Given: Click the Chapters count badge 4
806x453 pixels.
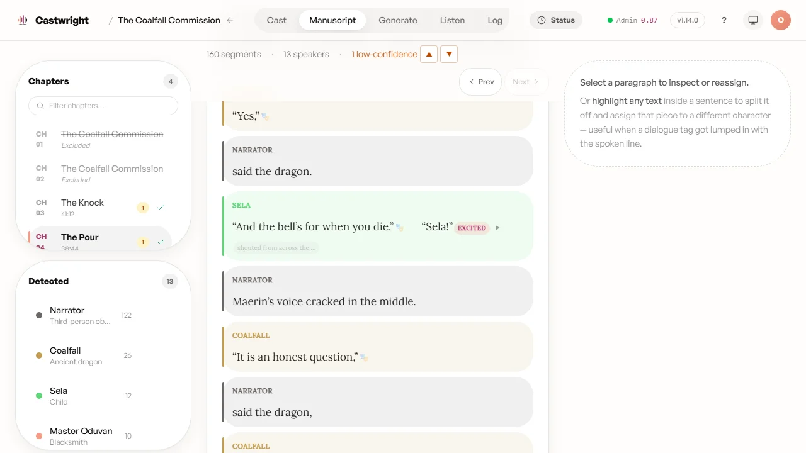Looking at the screenshot, I should tap(170, 81).
